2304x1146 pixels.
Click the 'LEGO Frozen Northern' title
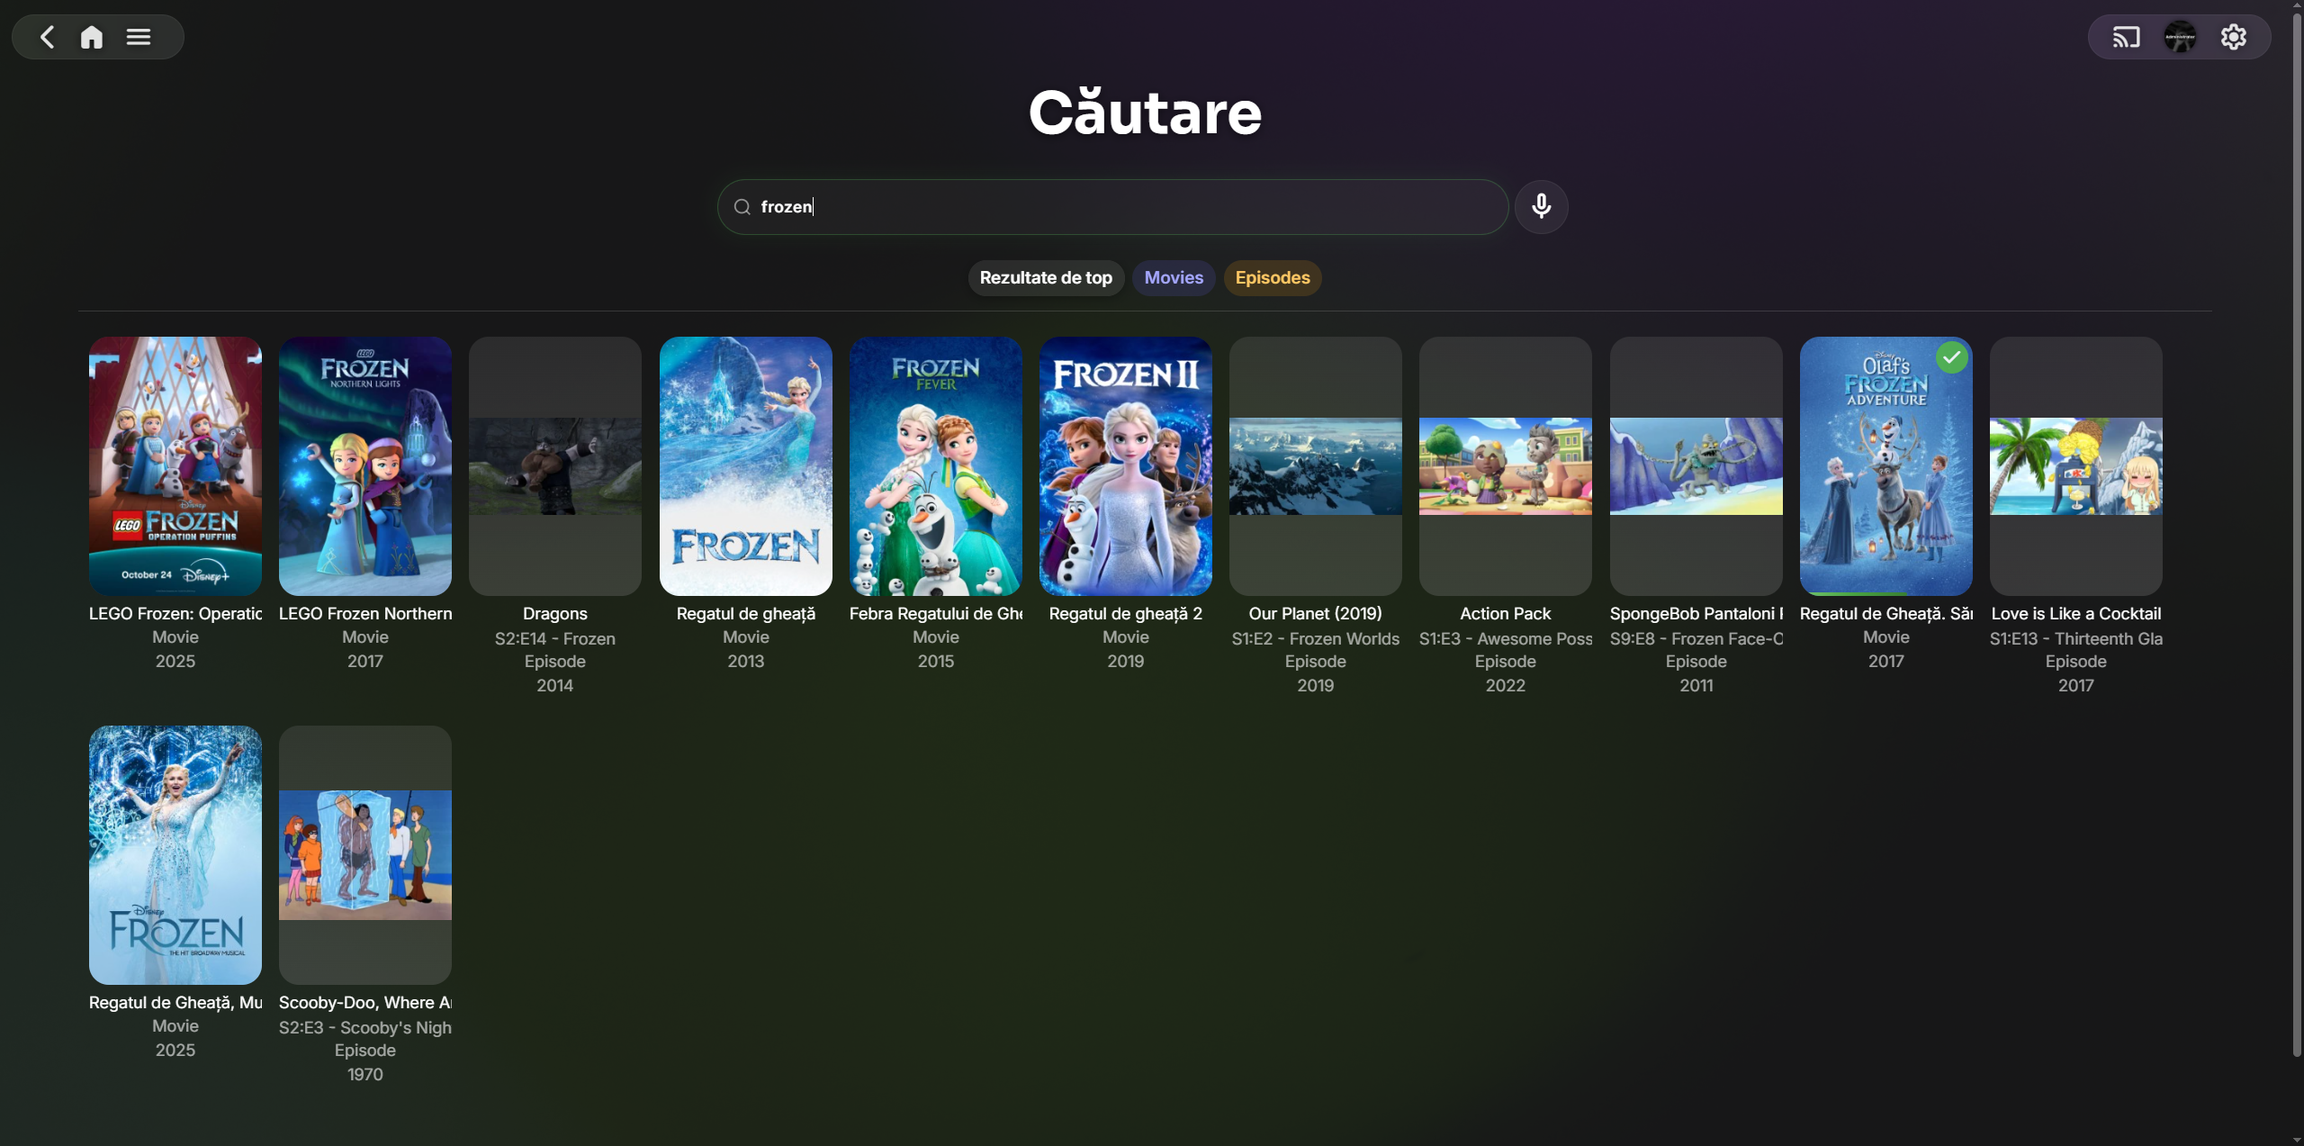365,614
